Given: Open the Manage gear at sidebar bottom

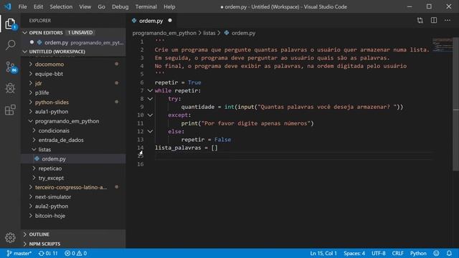Looking at the screenshot, I should [10, 237].
